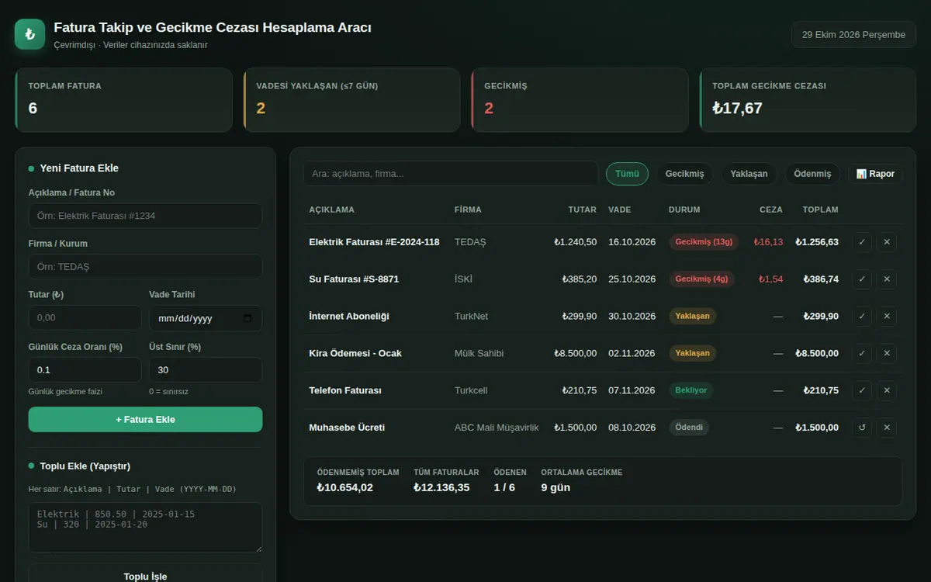Delete the Su Faturası #S-8871 invoice

pyautogui.click(x=887, y=279)
